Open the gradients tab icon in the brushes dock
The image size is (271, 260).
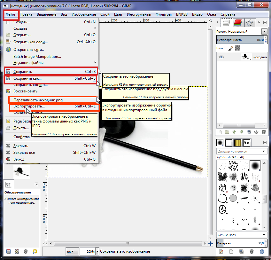click(237, 143)
